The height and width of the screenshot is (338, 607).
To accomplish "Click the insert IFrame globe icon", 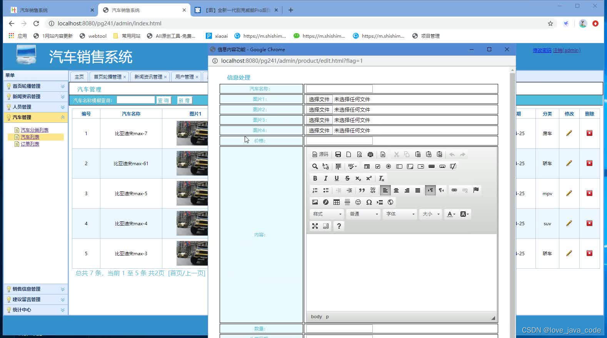I will click(390, 202).
